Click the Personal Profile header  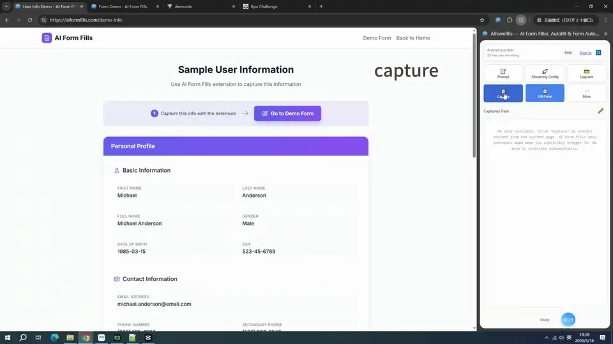[x=236, y=147]
